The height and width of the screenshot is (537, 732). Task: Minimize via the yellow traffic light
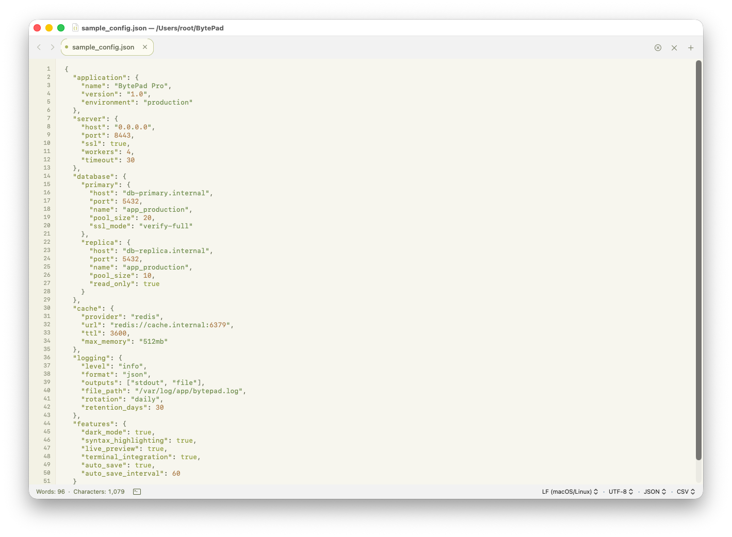(x=49, y=28)
